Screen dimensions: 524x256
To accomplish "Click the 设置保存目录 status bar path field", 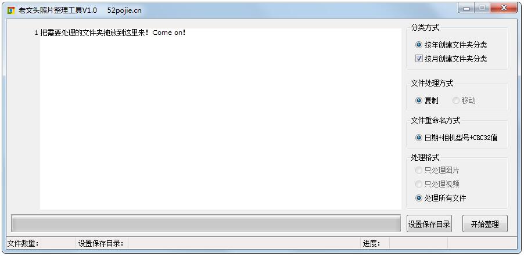I will click(244, 243).
